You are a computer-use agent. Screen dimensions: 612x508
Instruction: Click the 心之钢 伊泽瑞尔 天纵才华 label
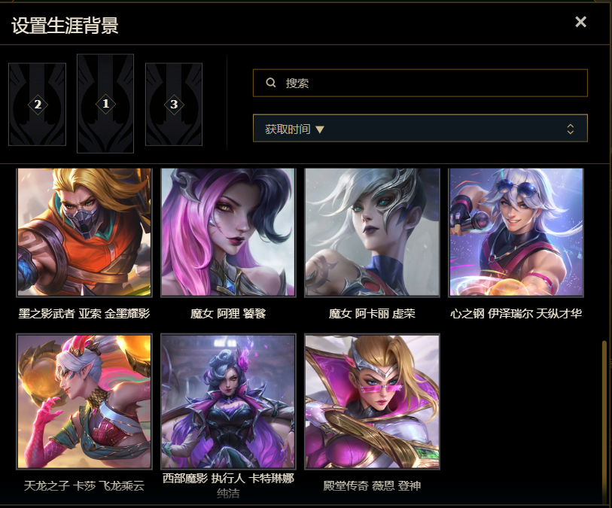516,313
